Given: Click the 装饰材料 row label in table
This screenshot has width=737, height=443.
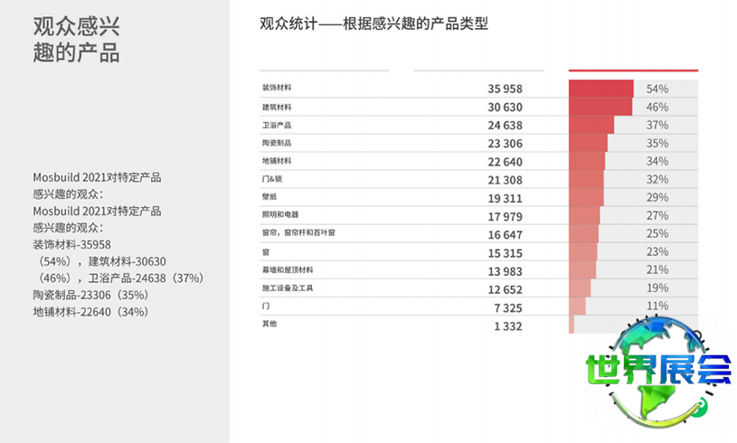Looking at the screenshot, I should [x=277, y=89].
